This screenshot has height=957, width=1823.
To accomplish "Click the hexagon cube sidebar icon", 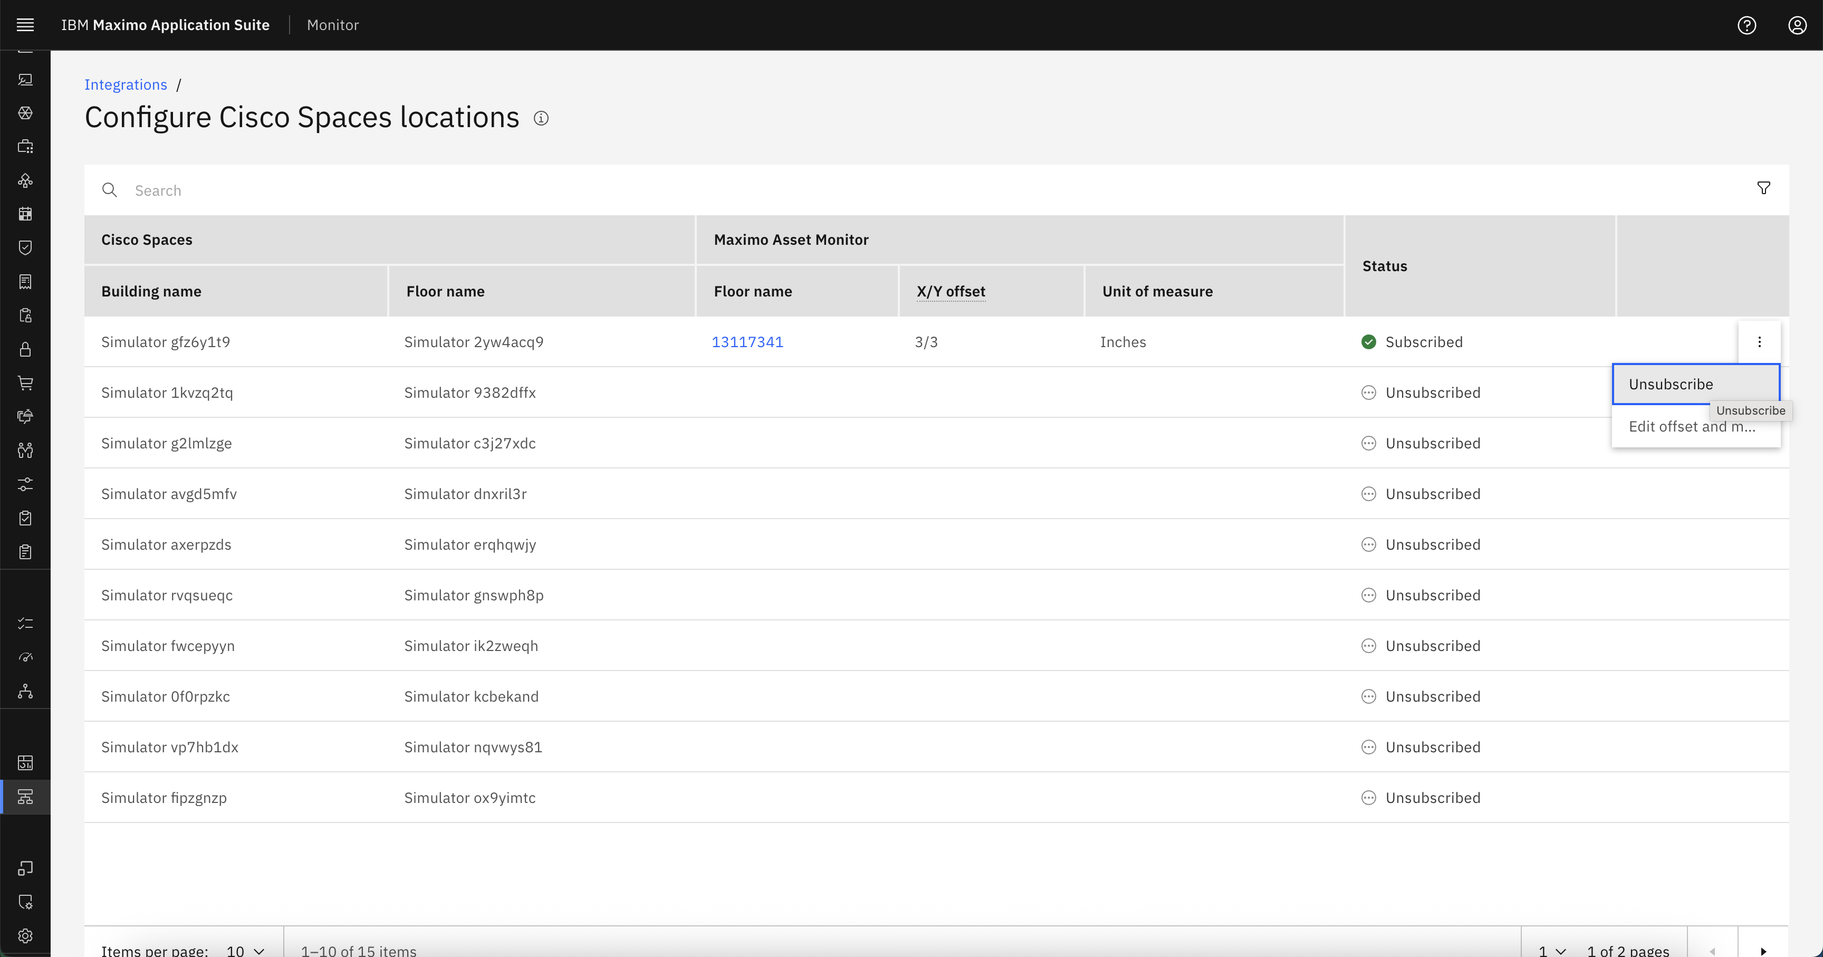I will pos(25,112).
